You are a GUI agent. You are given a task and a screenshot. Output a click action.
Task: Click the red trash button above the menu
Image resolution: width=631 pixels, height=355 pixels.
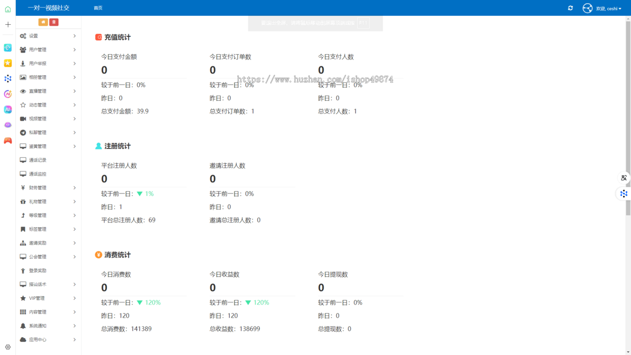click(x=54, y=22)
